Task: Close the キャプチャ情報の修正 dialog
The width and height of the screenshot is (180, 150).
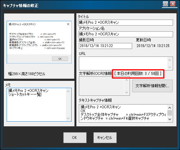Action: [x=173, y=4]
